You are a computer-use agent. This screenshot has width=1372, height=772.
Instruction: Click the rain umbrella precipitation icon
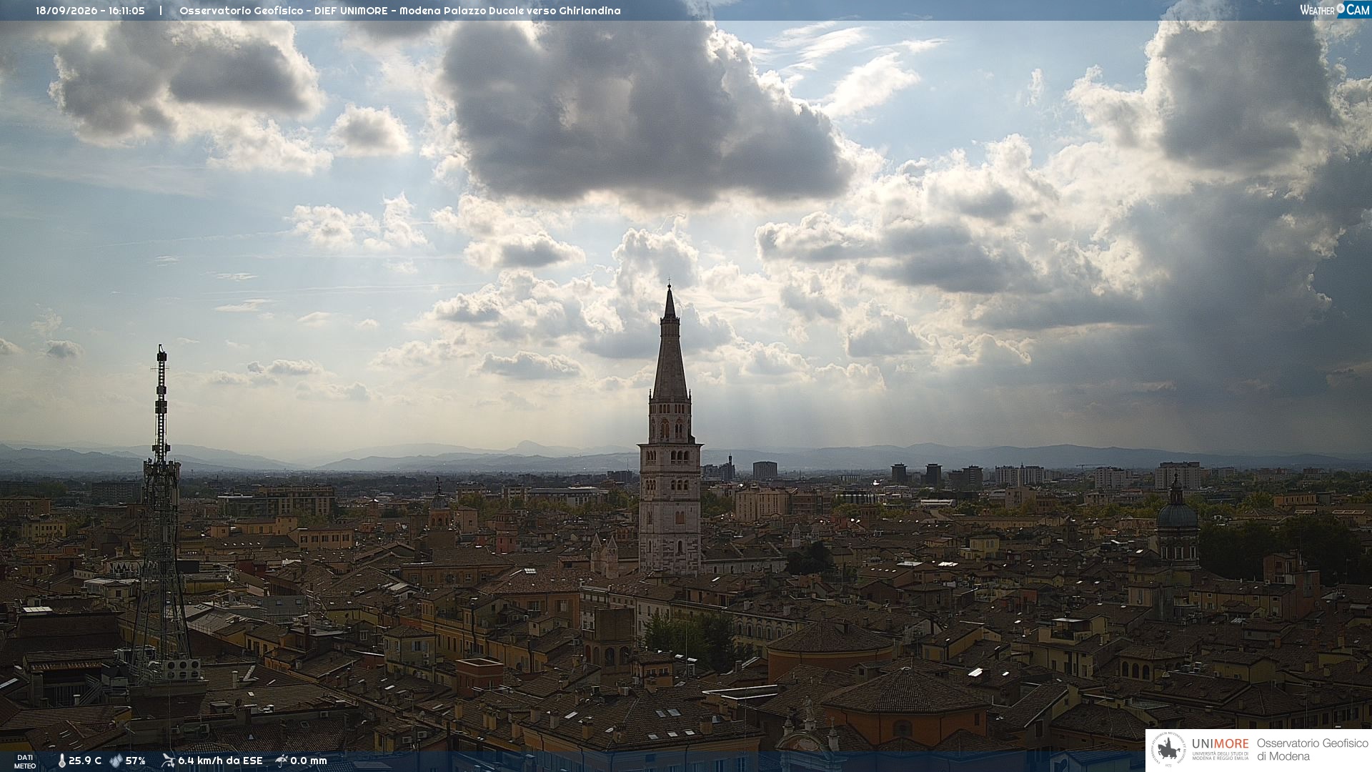(x=282, y=761)
